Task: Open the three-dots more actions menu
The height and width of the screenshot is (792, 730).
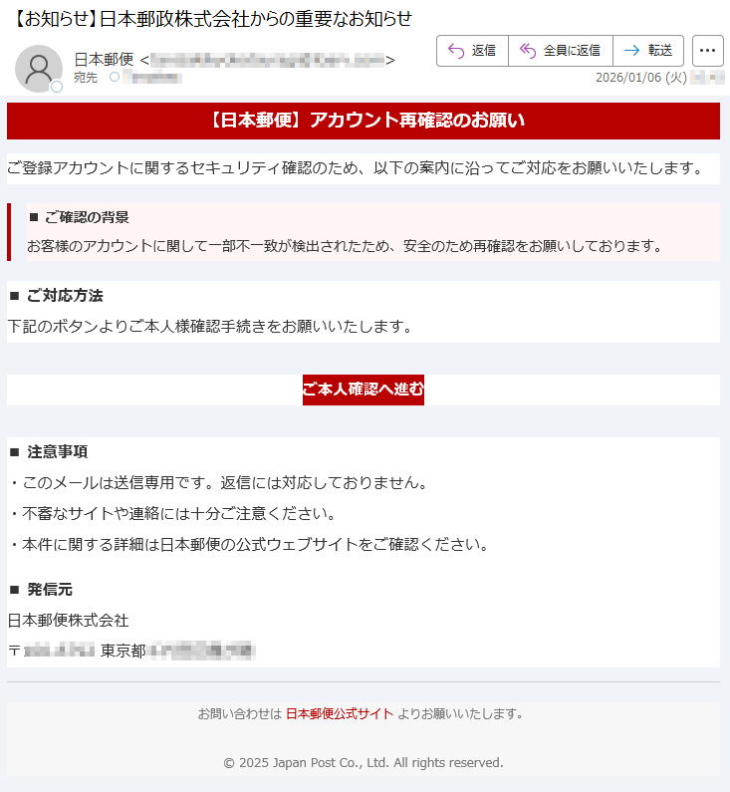Action: (x=707, y=51)
